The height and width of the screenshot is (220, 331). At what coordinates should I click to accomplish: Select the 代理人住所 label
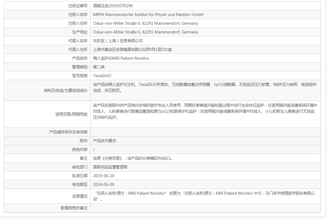point(78,49)
